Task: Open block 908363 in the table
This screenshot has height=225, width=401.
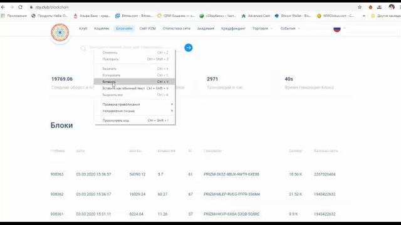Action: pyautogui.click(x=57, y=174)
